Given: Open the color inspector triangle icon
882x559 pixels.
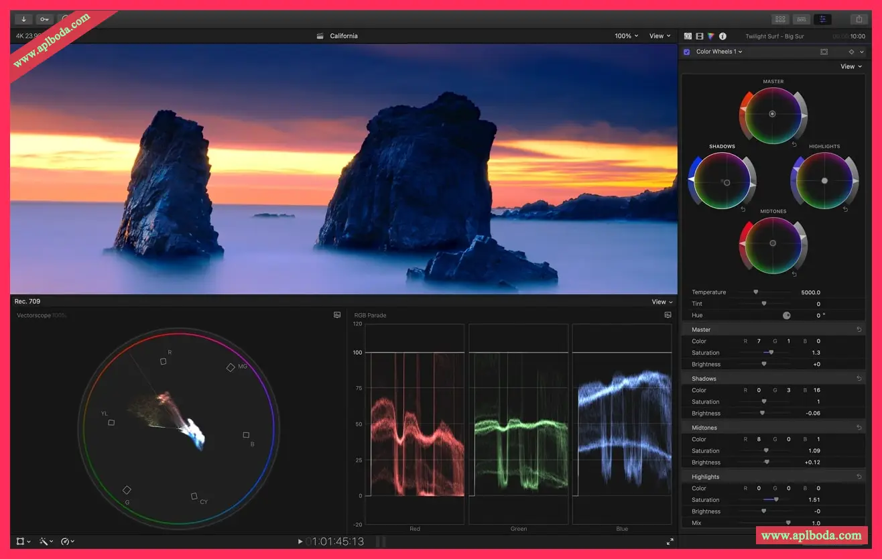Looking at the screenshot, I should click(x=710, y=36).
